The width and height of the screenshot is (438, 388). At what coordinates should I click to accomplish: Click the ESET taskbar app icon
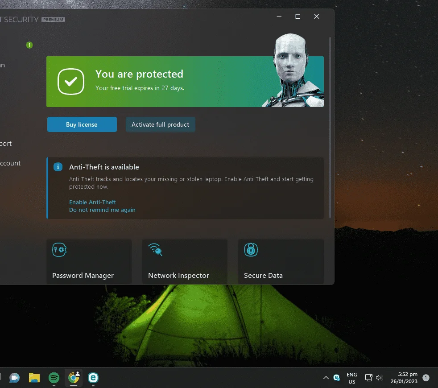point(93,378)
